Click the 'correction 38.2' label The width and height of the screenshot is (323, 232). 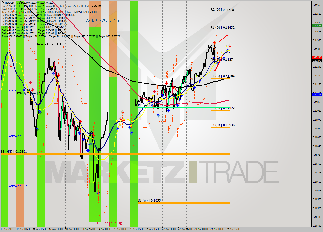[x=18, y=90]
